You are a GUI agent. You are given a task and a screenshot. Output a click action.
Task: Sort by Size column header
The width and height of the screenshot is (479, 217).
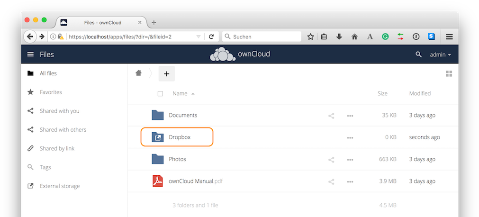click(x=382, y=93)
